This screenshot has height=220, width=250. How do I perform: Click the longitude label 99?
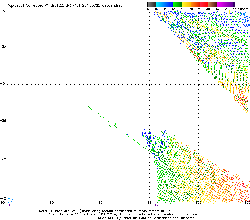(x=149, y=202)
